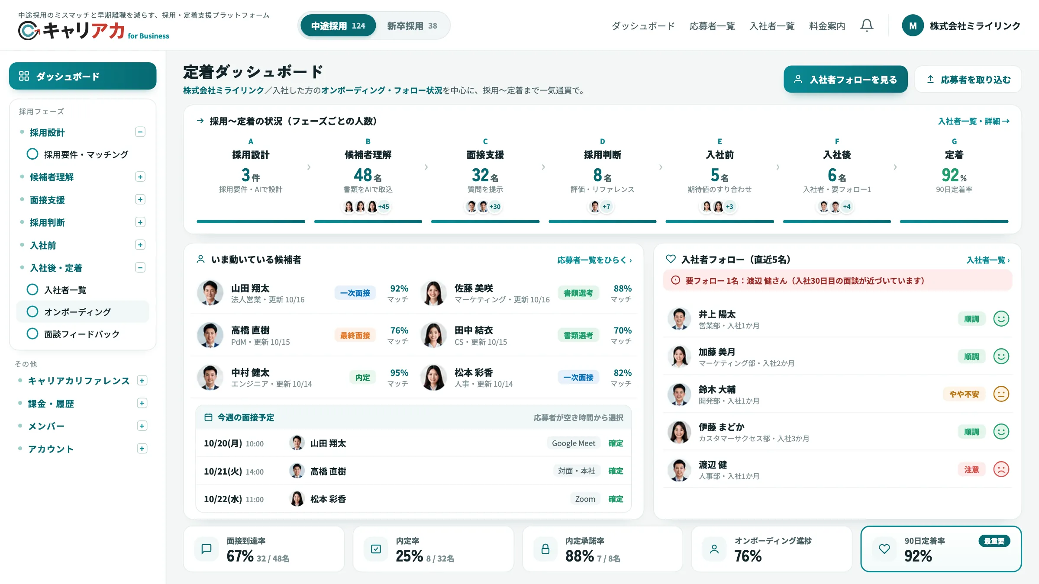This screenshot has width=1039, height=584.
Task: Click the smiley face icon for 加藤 美月
Action: [x=1001, y=356]
